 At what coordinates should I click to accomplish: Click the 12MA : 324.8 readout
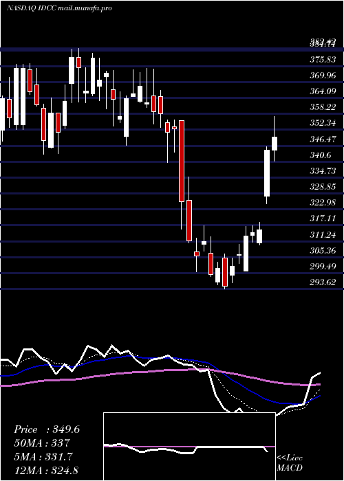click(x=47, y=470)
